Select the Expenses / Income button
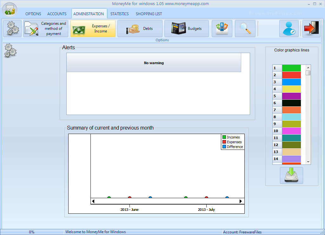This screenshot has width=325, height=235. [93, 29]
